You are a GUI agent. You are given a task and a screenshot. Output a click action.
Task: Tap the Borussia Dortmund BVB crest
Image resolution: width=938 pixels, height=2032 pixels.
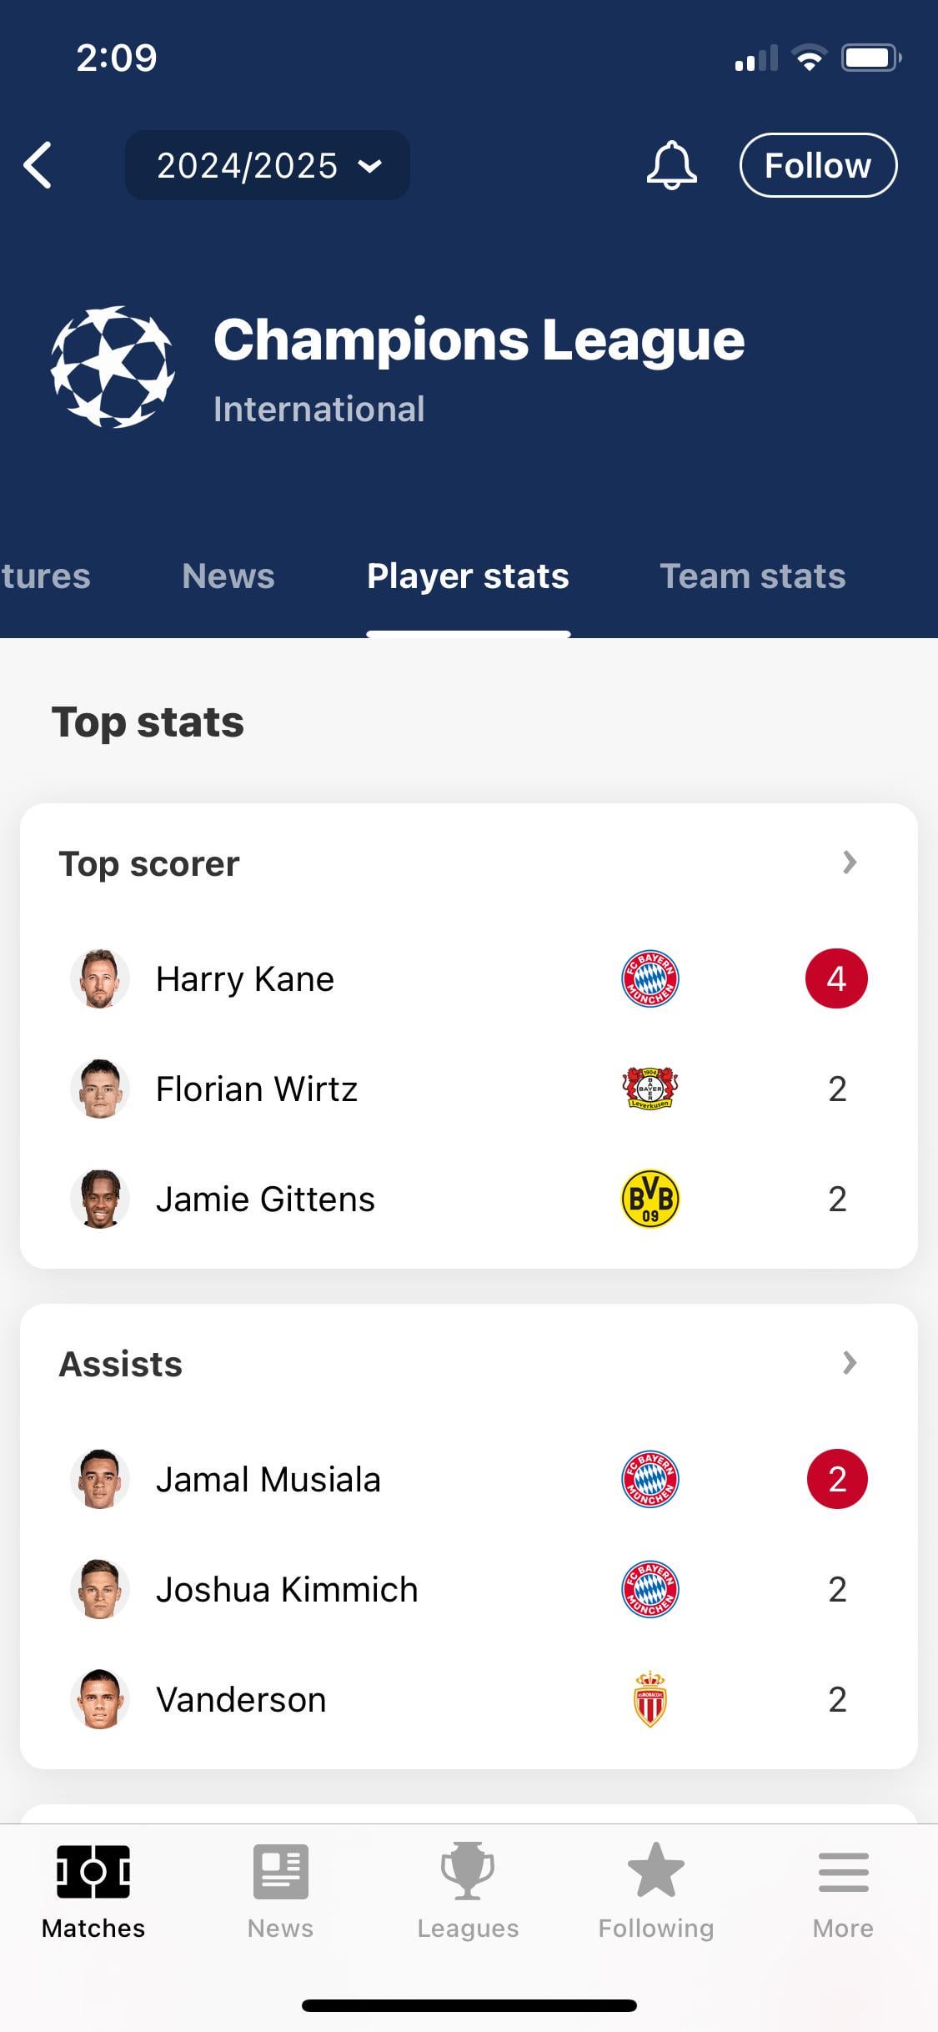650,1199
